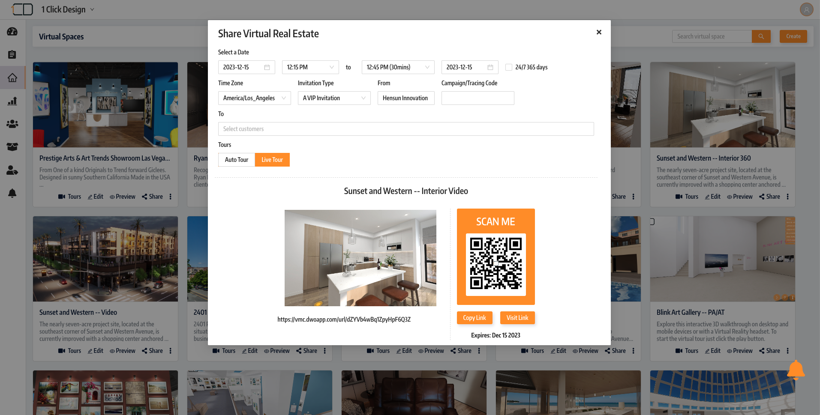Open the 12:15 PM start time dropdown

click(310, 67)
